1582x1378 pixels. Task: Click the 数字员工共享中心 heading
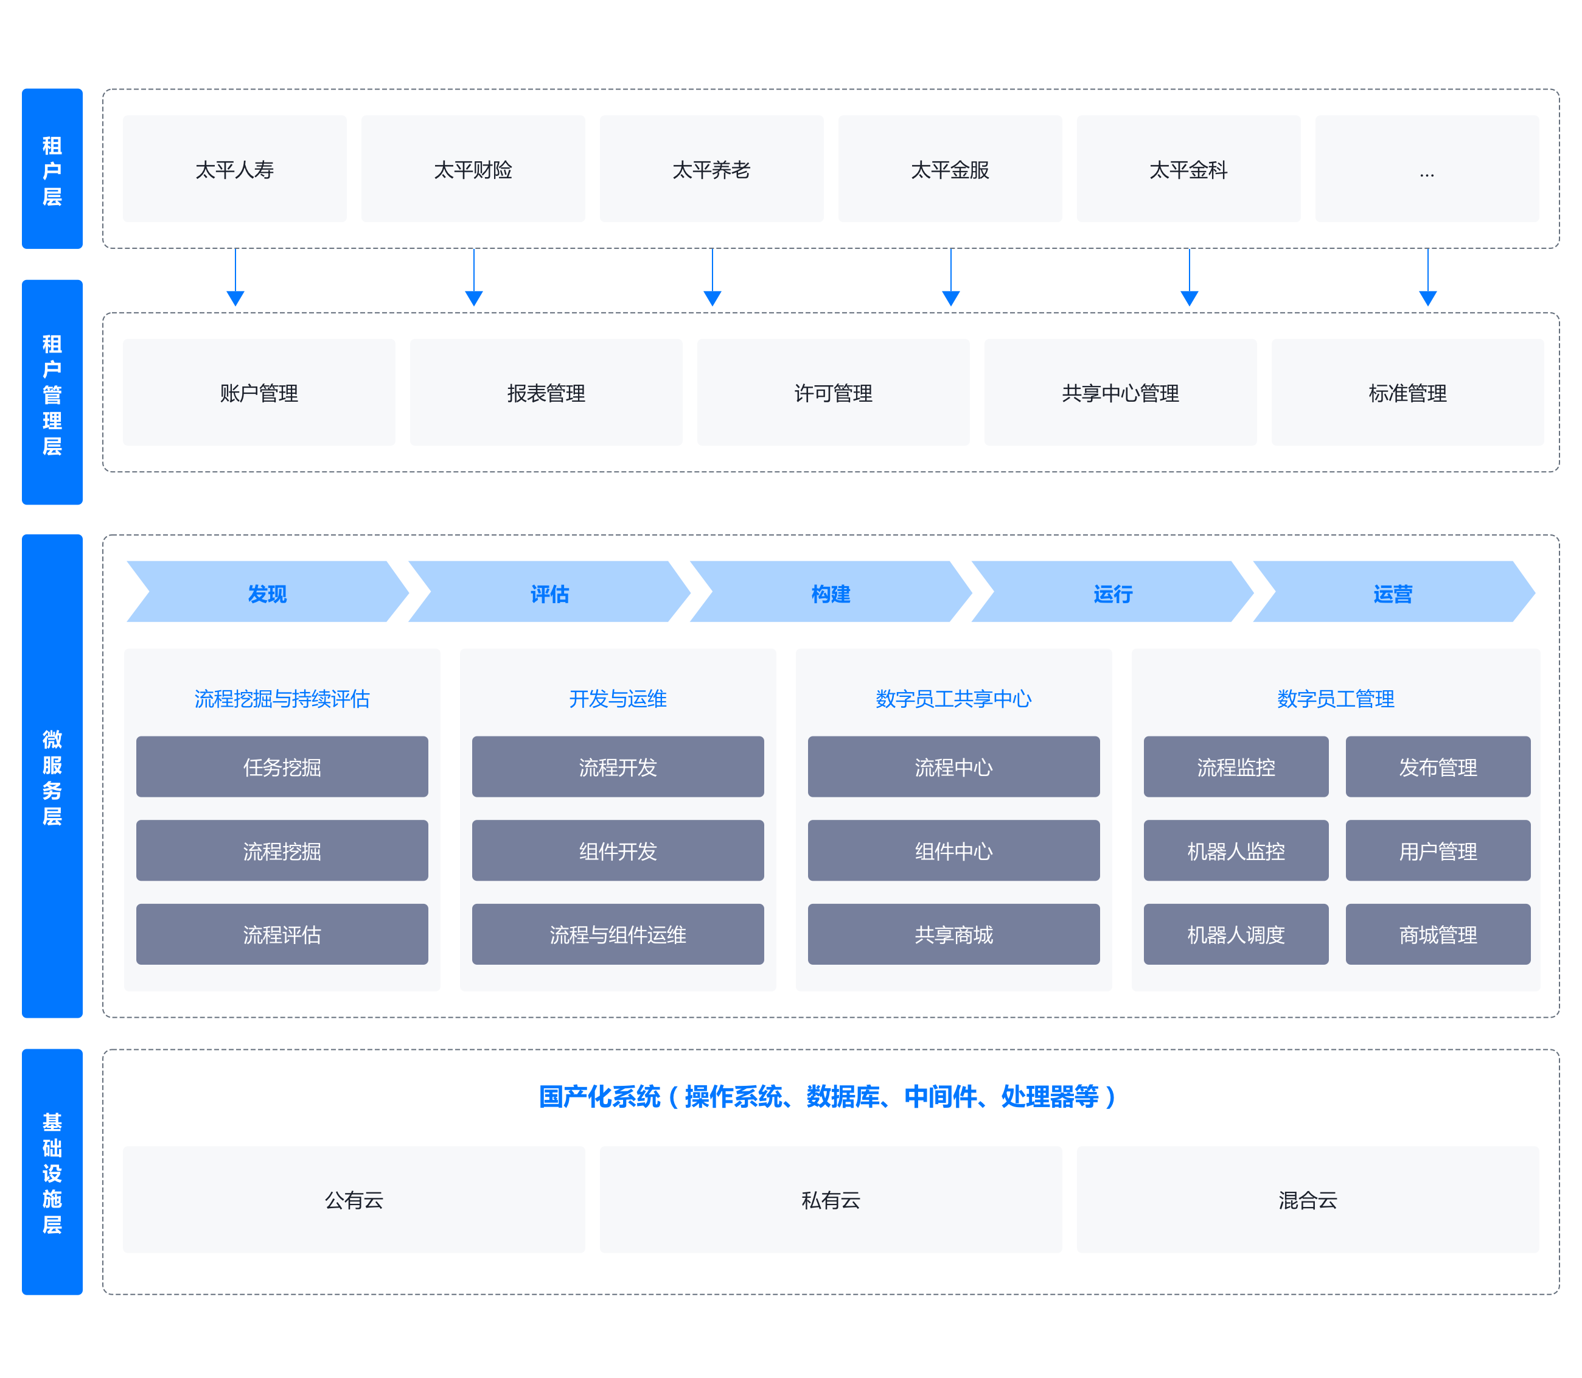(x=954, y=698)
